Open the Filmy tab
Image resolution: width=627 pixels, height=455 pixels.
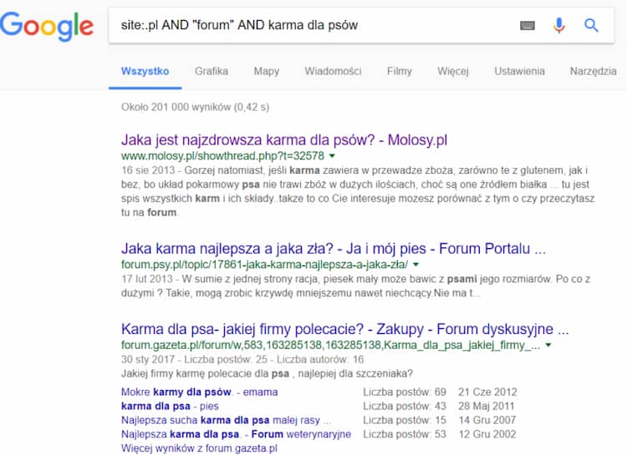400,72
